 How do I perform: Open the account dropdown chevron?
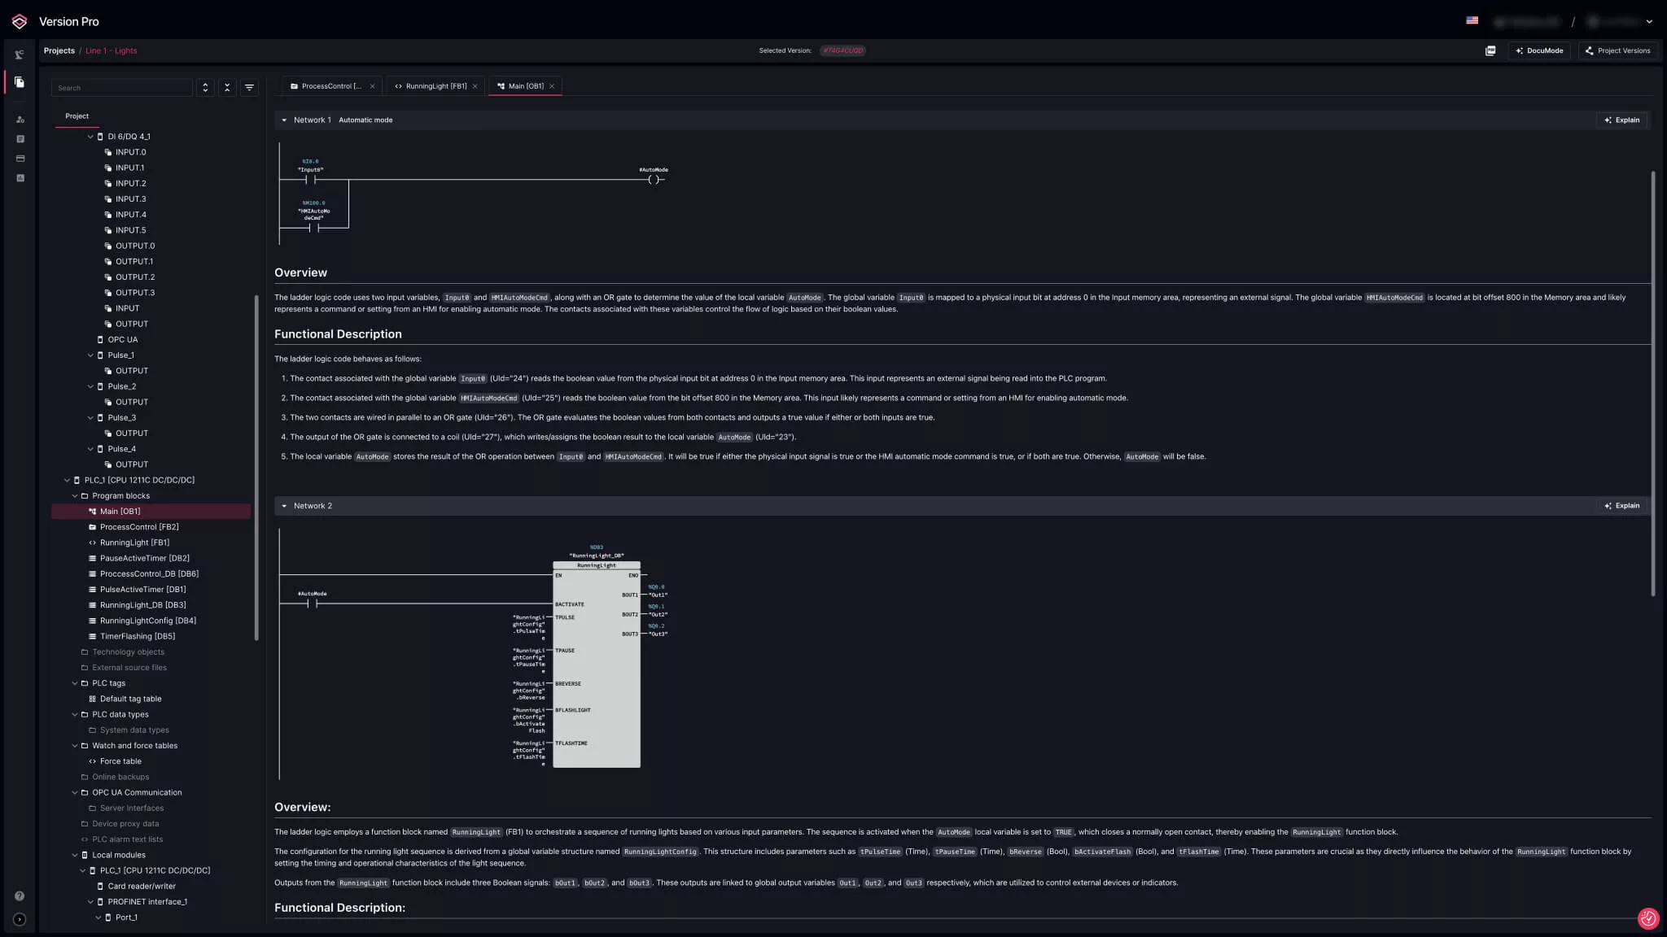point(1649,22)
